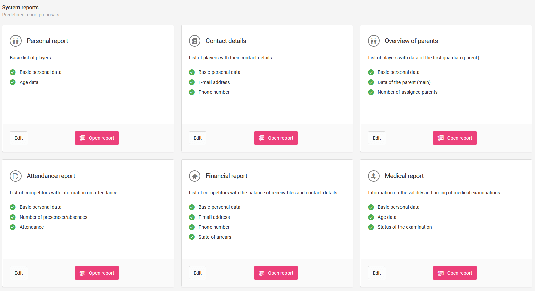Click the Contact details address book icon

click(195, 41)
